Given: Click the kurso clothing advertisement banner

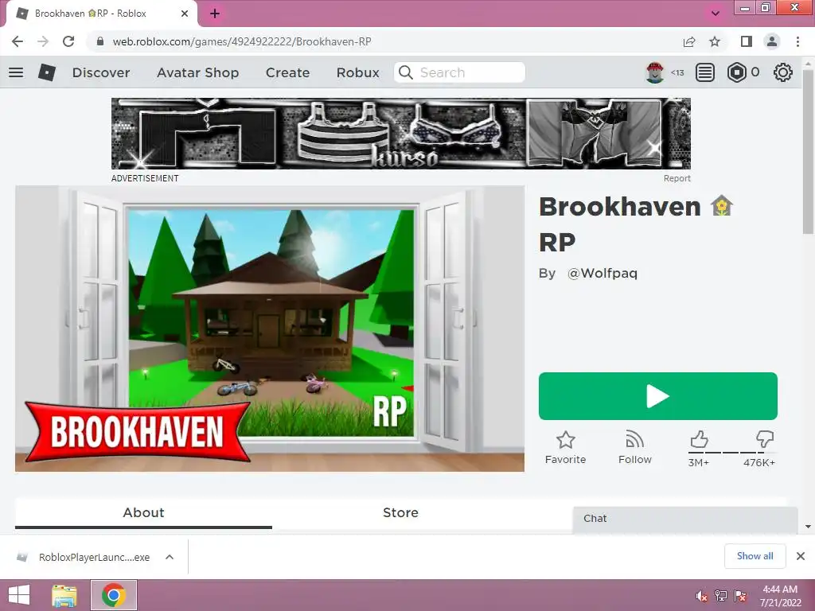Looking at the screenshot, I should coord(401,134).
